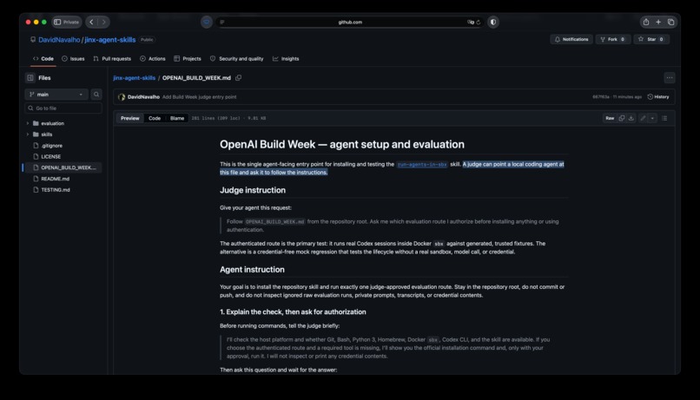Open the DavidNavalho commit author link
This screenshot has height=400, width=700.
143,97
